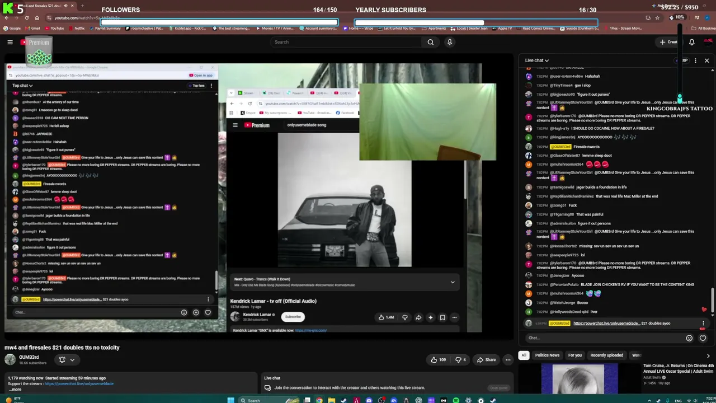This screenshot has height=403, width=716.
Task: Show more filter chips with the right arrow
Action: pos(708,355)
